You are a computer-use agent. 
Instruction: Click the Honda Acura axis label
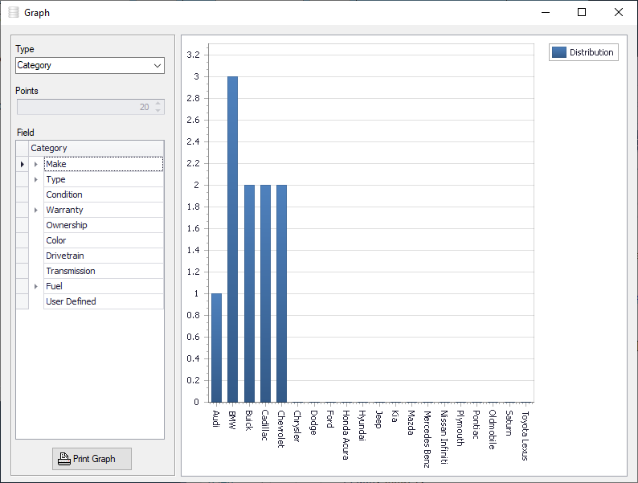pyautogui.click(x=346, y=435)
